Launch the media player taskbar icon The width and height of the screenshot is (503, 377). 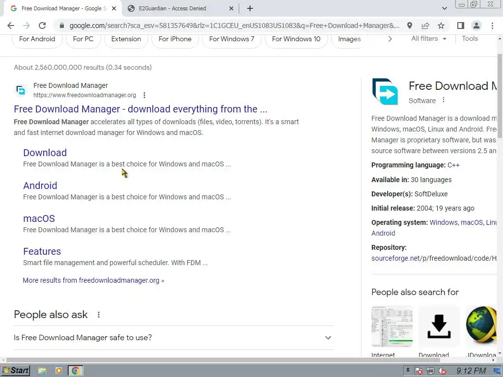tap(59, 371)
